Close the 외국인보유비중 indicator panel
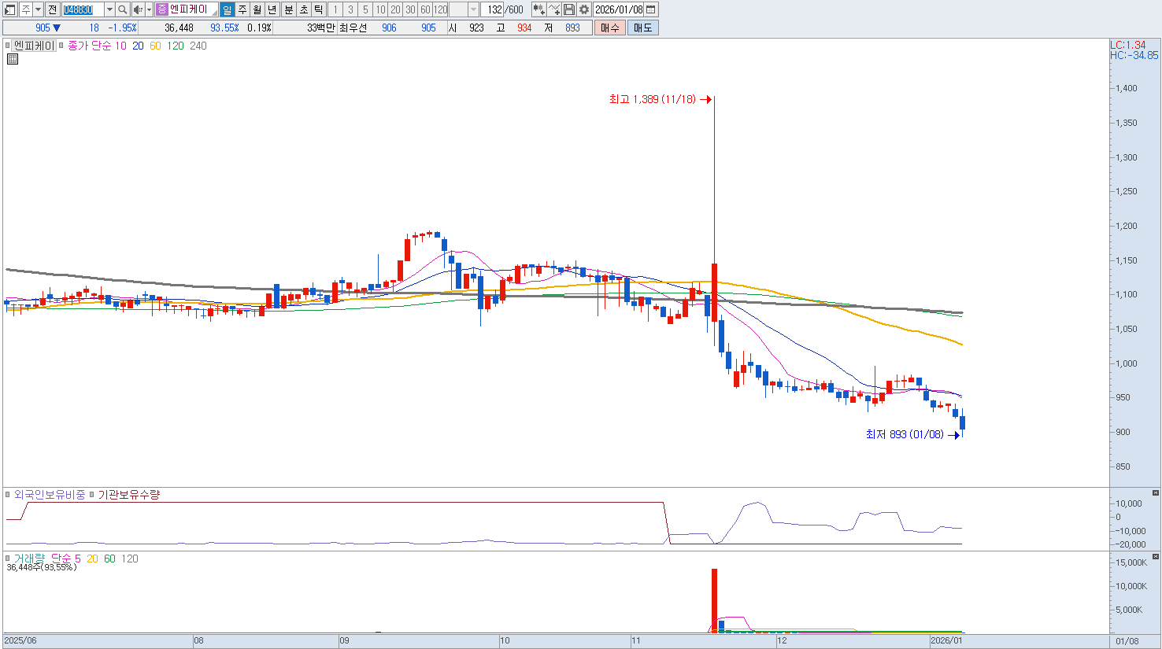Image resolution: width=1162 pixels, height=649 pixels. click(x=1155, y=493)
